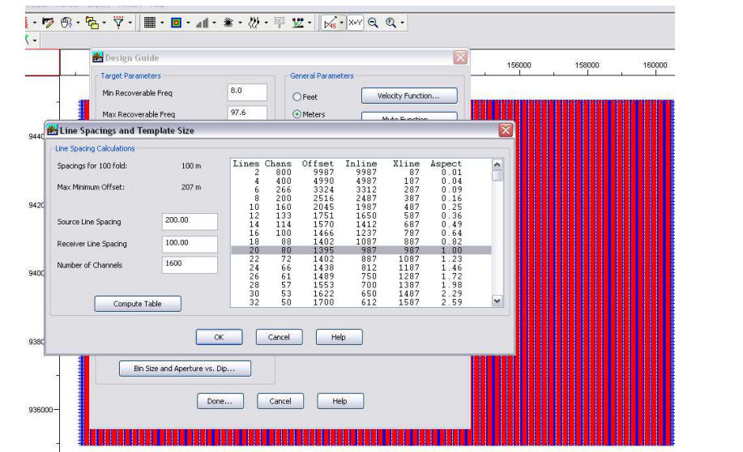The width and height of the screenshot is (743, 452).
Task: Click the wavy lines toolbar icon
Action: [x=254, y=22]
